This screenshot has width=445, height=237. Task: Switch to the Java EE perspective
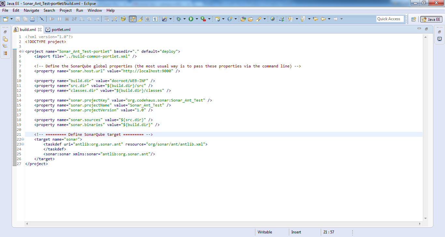pyautogui.click(x=431, y=19)
